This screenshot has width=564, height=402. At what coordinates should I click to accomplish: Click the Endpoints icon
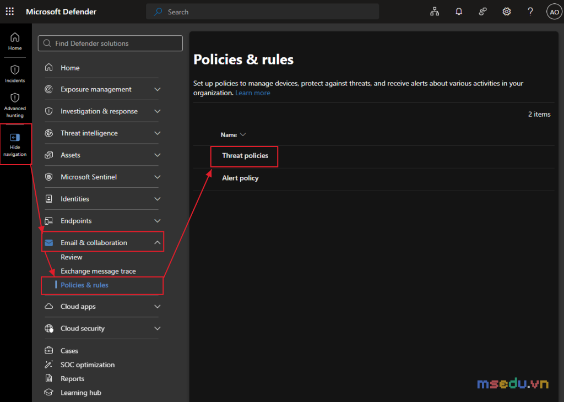point(49,221)
